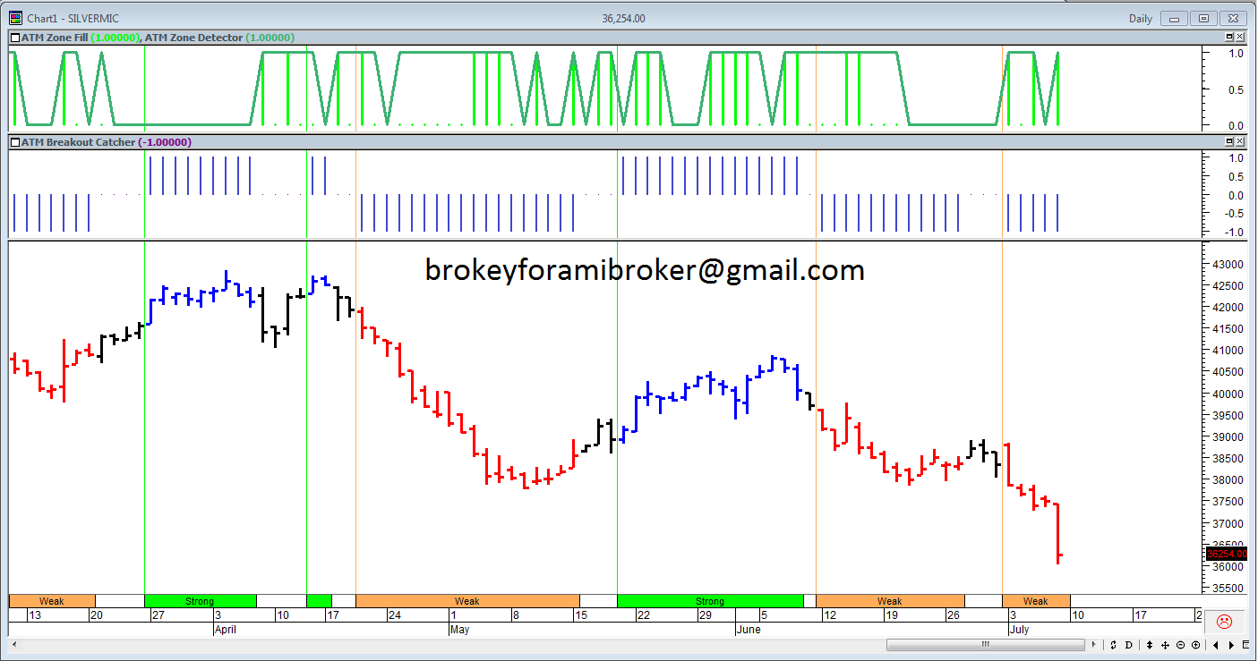The height and width of the screenshot is (661, 1258).
Task: Click the 43000 price axis label
Action: tap(1227, 264)
